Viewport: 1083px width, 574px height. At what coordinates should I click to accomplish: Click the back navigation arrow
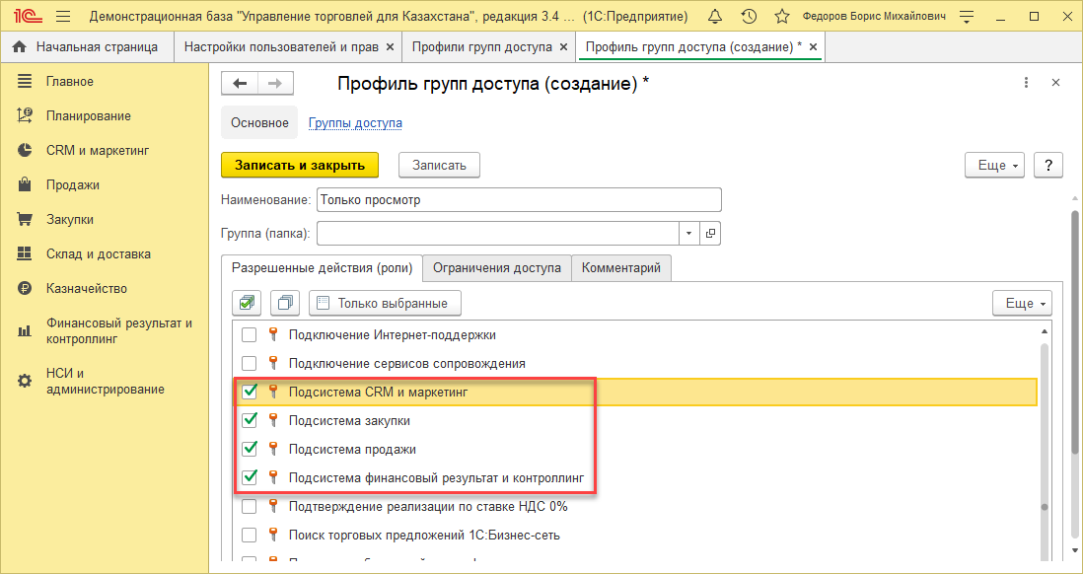(x=240, y=84)
